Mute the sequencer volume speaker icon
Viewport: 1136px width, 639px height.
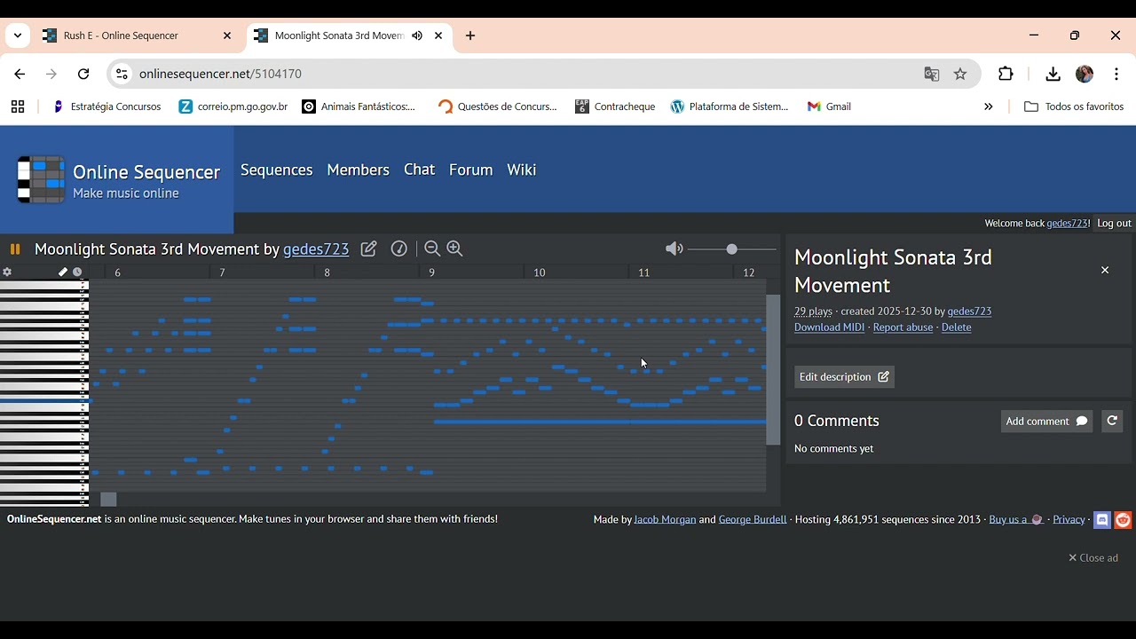click(674, 249)
